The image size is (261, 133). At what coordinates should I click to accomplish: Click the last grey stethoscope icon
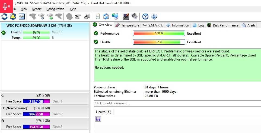59,16
